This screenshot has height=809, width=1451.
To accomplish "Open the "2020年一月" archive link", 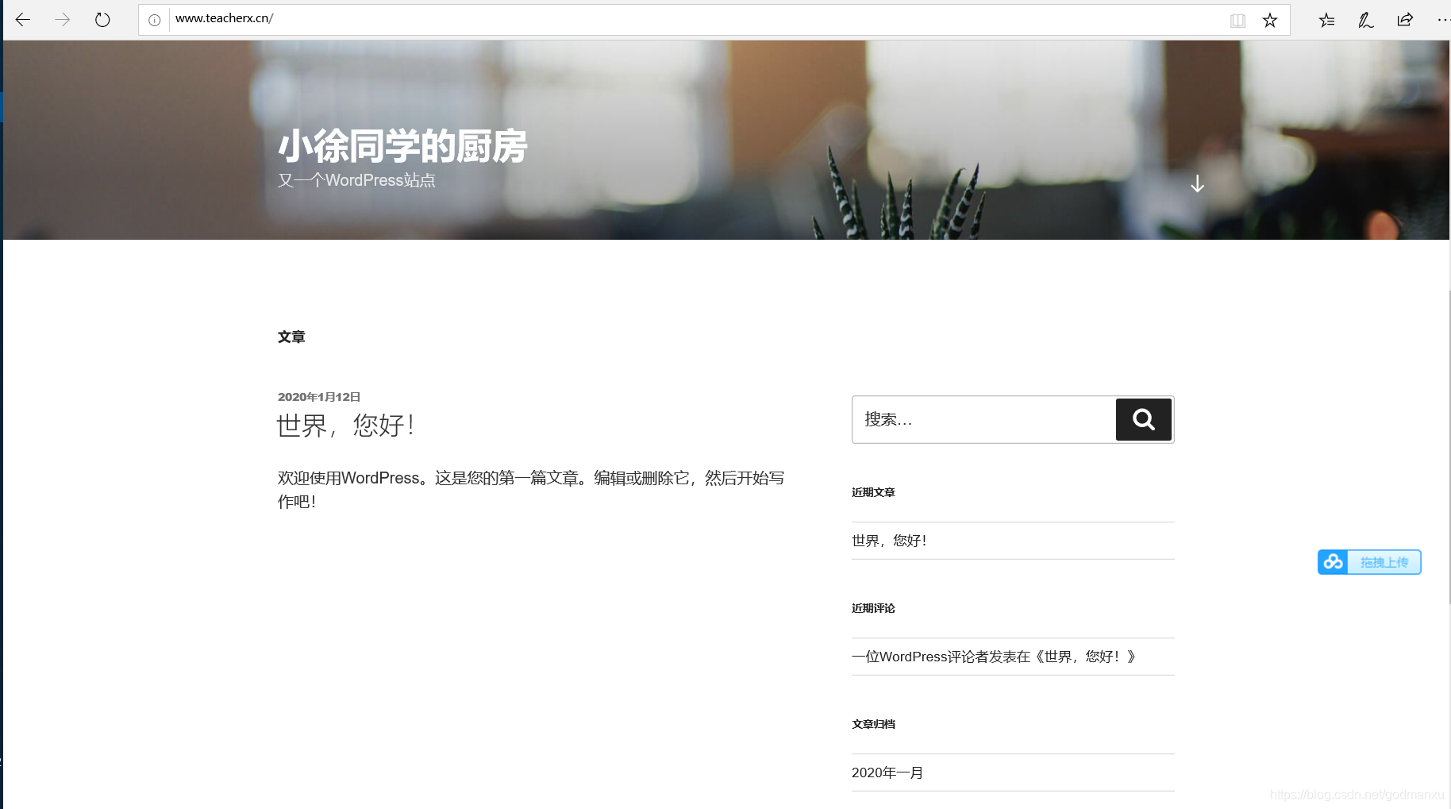I will click(x=887, y=772).
